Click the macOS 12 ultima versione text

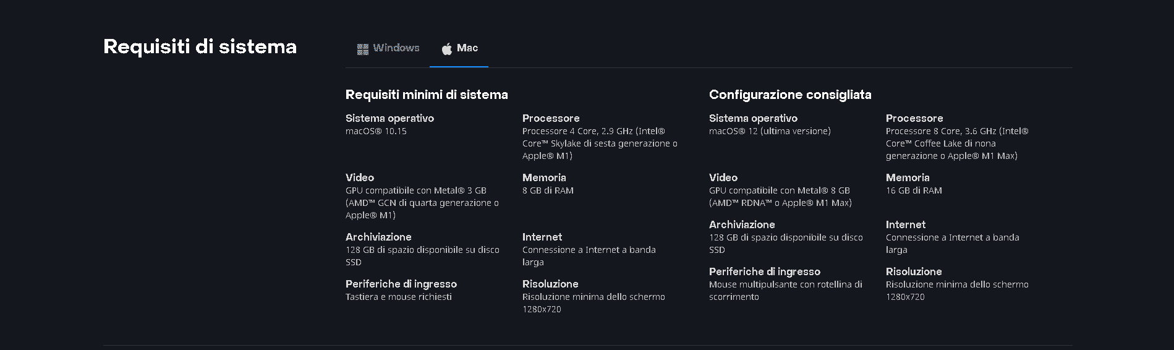pos(770,131)
